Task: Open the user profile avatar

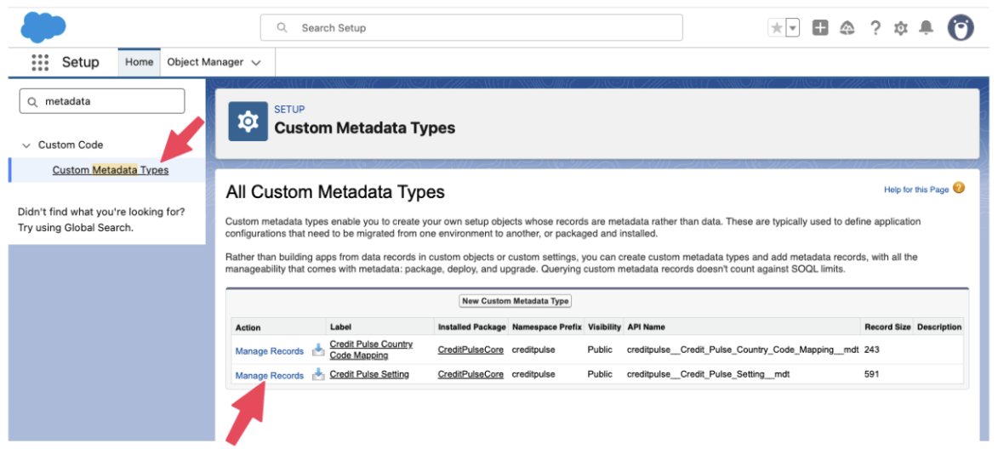Action: pos(961,28)
